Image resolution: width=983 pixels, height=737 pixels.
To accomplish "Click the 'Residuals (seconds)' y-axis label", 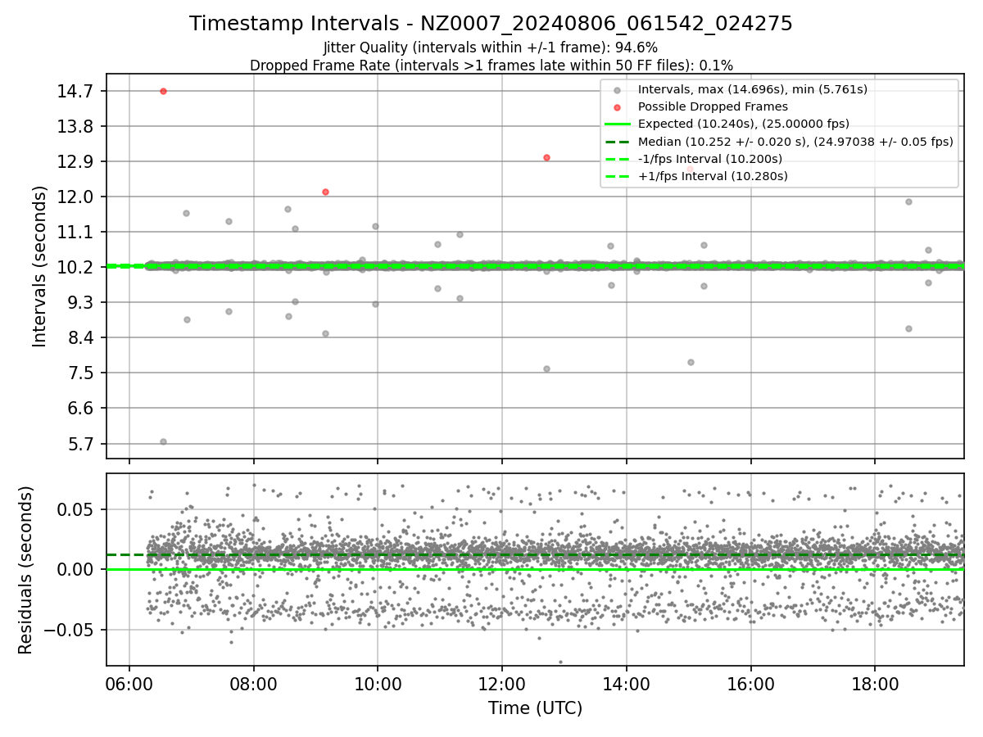I will tap(26, 570).
